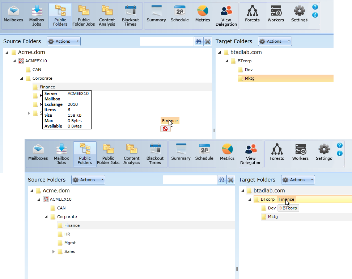Expand the Sales folder in lower source tree
The width and height of the screenshot is (352, 279).
pos(54,251)
